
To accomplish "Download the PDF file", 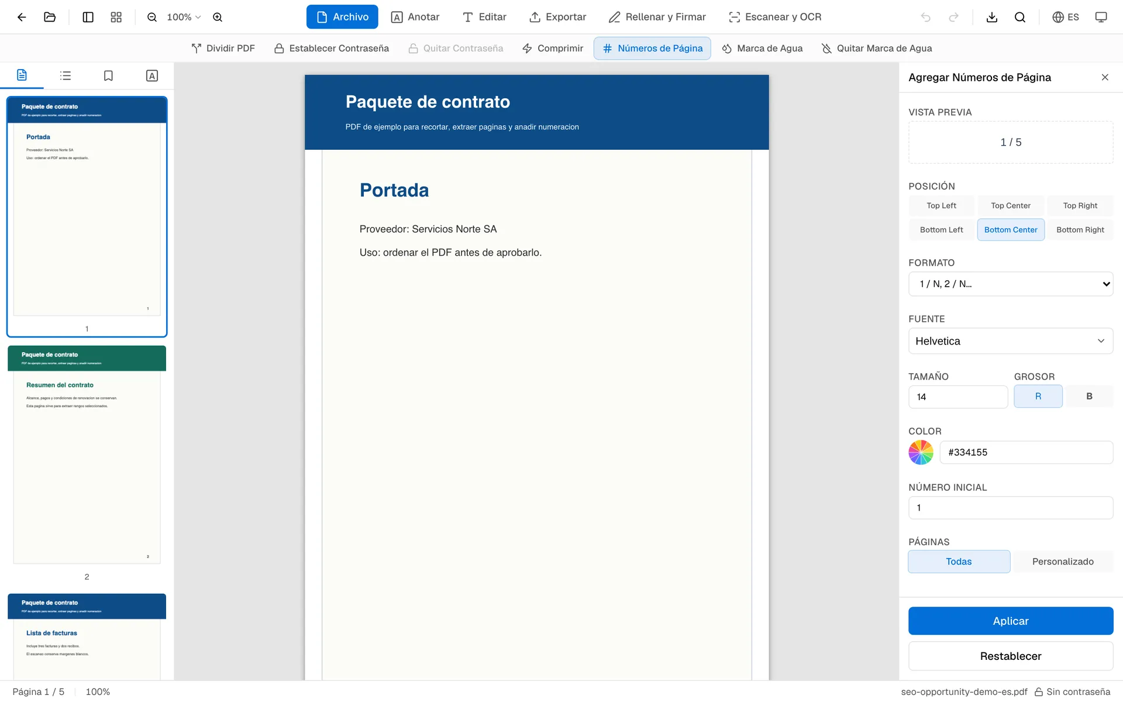I will pyautogui.click(x=992, y=17).
